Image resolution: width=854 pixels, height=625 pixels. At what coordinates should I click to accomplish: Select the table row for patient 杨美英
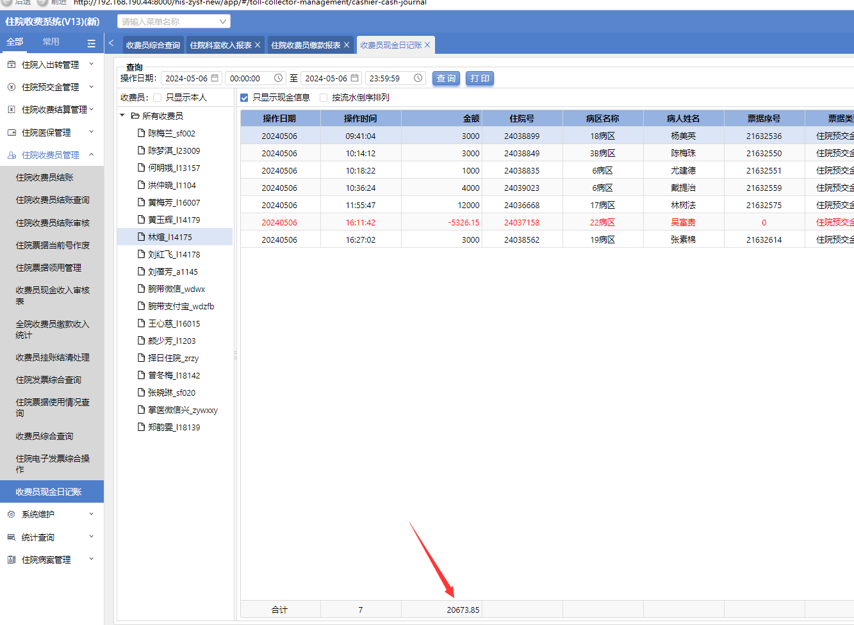(547, 136)
